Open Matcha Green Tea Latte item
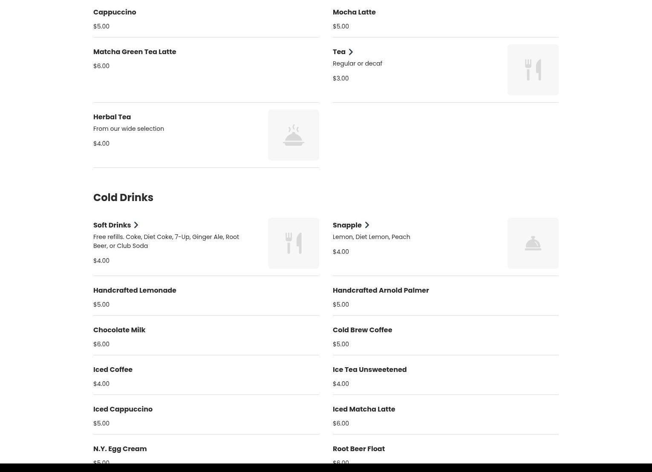Image resolution: width=652 pixels, height=472 pixels. [x=135, y=52]
